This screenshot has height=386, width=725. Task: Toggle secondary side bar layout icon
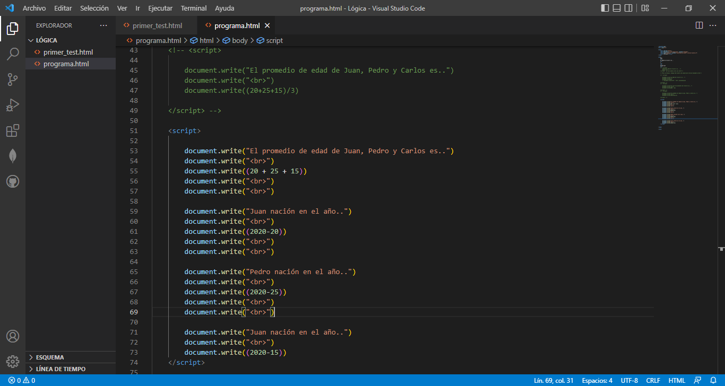[628, 8]
